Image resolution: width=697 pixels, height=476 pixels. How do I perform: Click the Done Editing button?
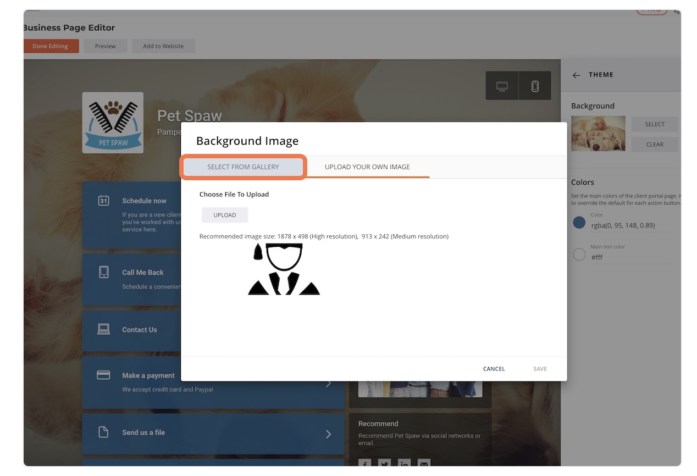51,46
